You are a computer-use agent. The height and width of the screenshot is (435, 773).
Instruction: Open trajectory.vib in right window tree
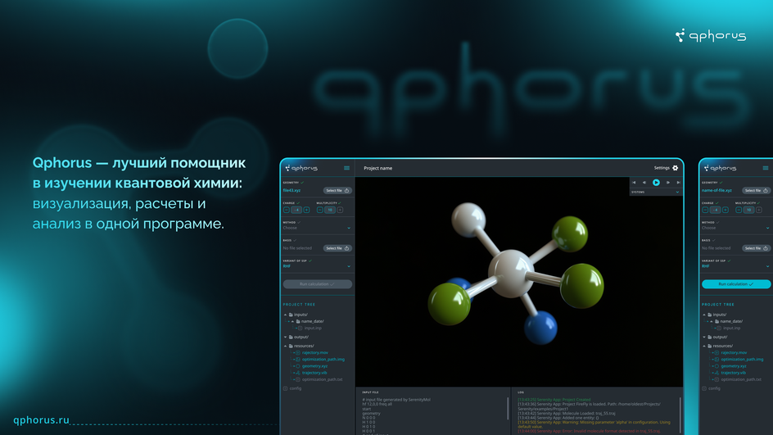click(734, 373)
